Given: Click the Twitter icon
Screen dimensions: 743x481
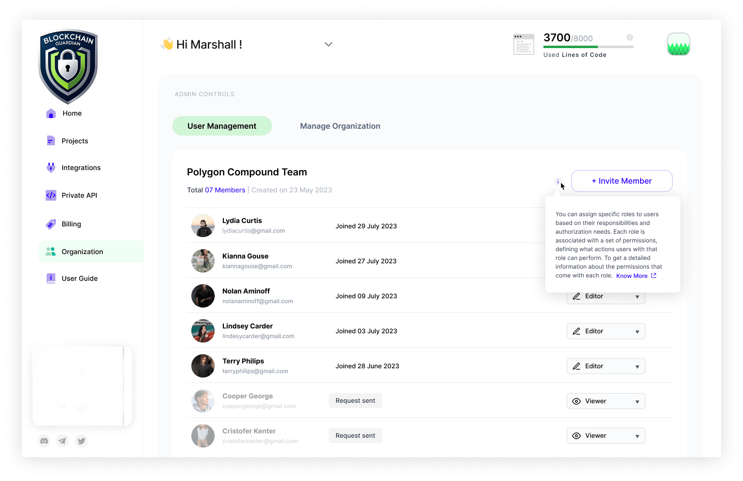Looking at the screenshot, I should coord(81,441).
